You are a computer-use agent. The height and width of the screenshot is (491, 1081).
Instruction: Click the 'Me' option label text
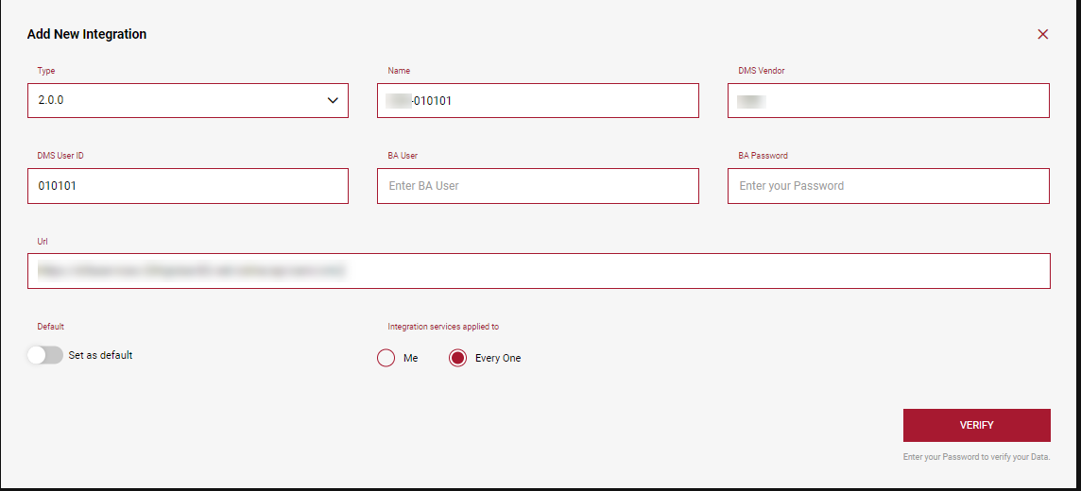pyautogui.click(x=410, y=359)
